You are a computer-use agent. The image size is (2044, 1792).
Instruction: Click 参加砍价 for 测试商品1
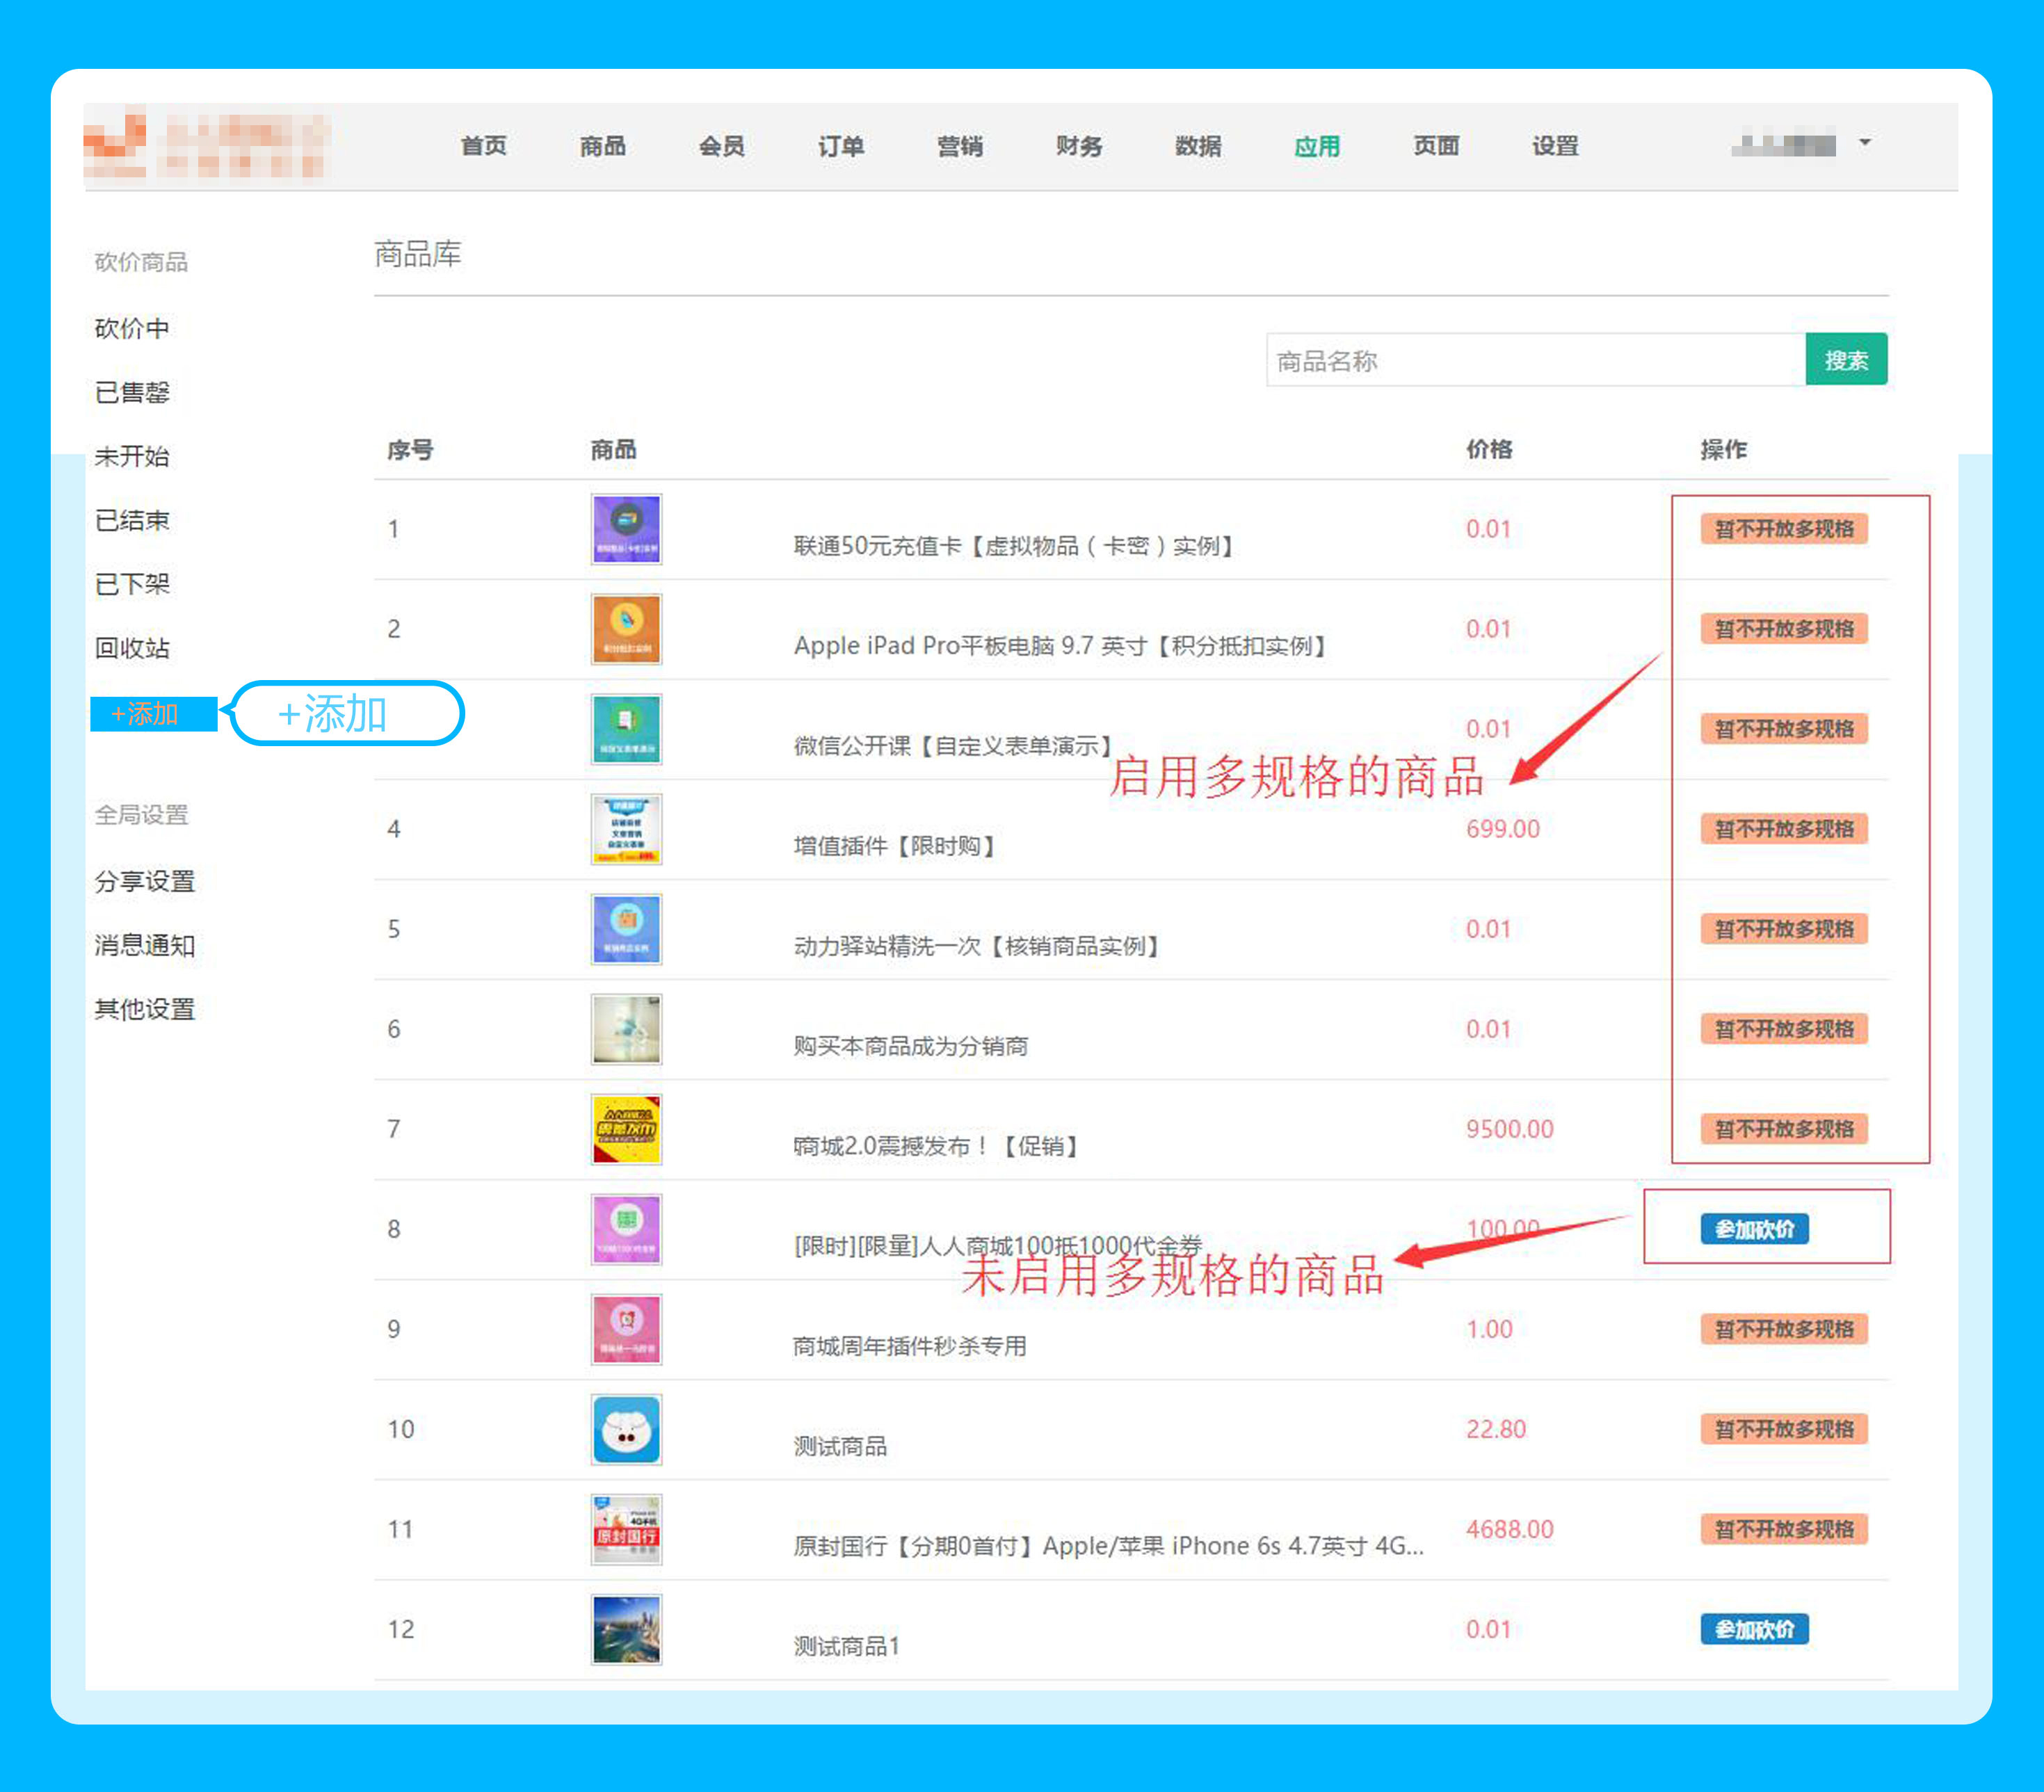1754,1629
